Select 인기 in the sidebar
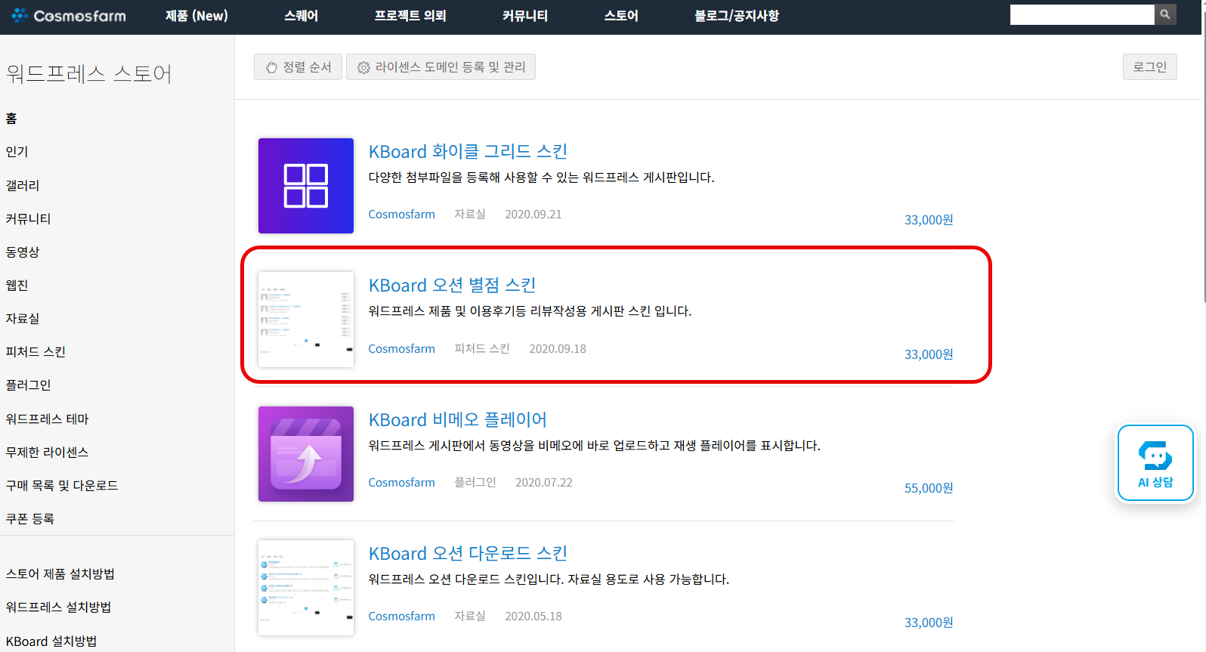This screenshot has width=1206, height=652. click(x=17, y=152)
